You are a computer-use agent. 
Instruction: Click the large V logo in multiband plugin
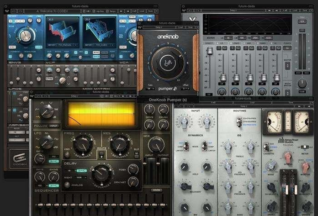pos(192,20)
